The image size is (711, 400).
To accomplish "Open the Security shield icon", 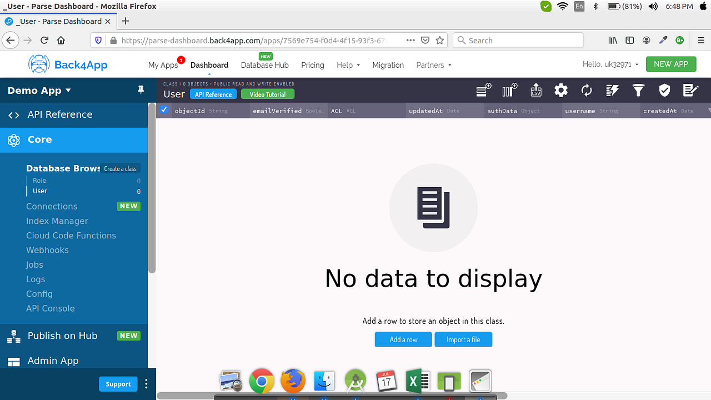I will (x=664, y=91).
